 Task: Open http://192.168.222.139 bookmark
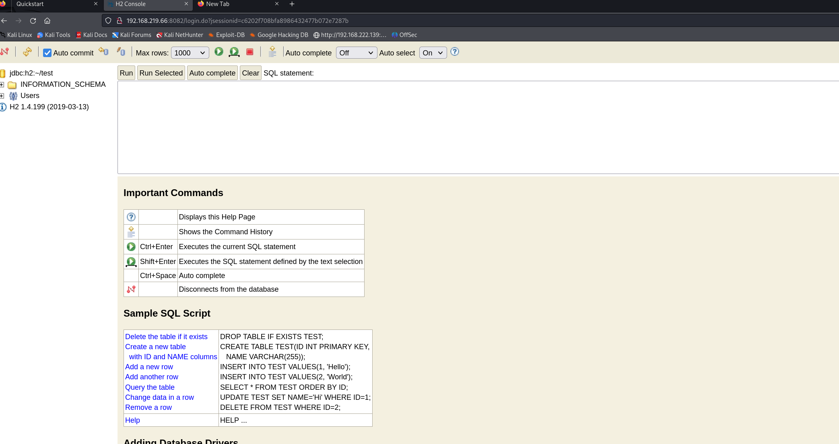(350, 35)
